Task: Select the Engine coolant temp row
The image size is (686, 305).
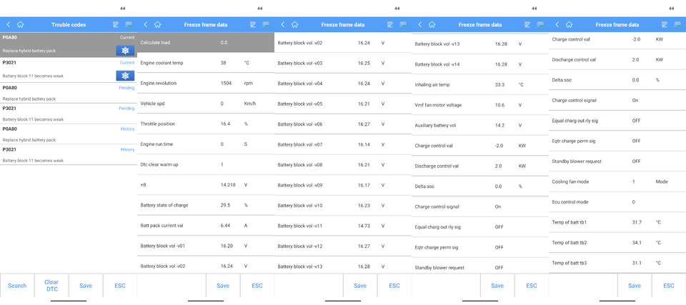Action: 206,63
